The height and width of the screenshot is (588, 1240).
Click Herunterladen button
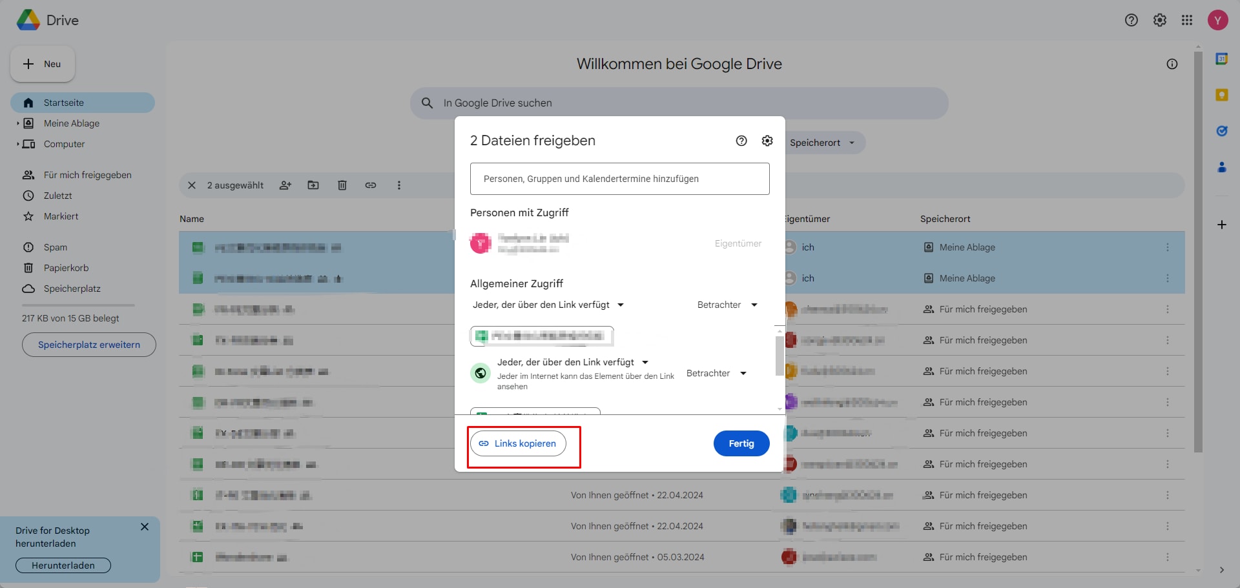point(63,565)
